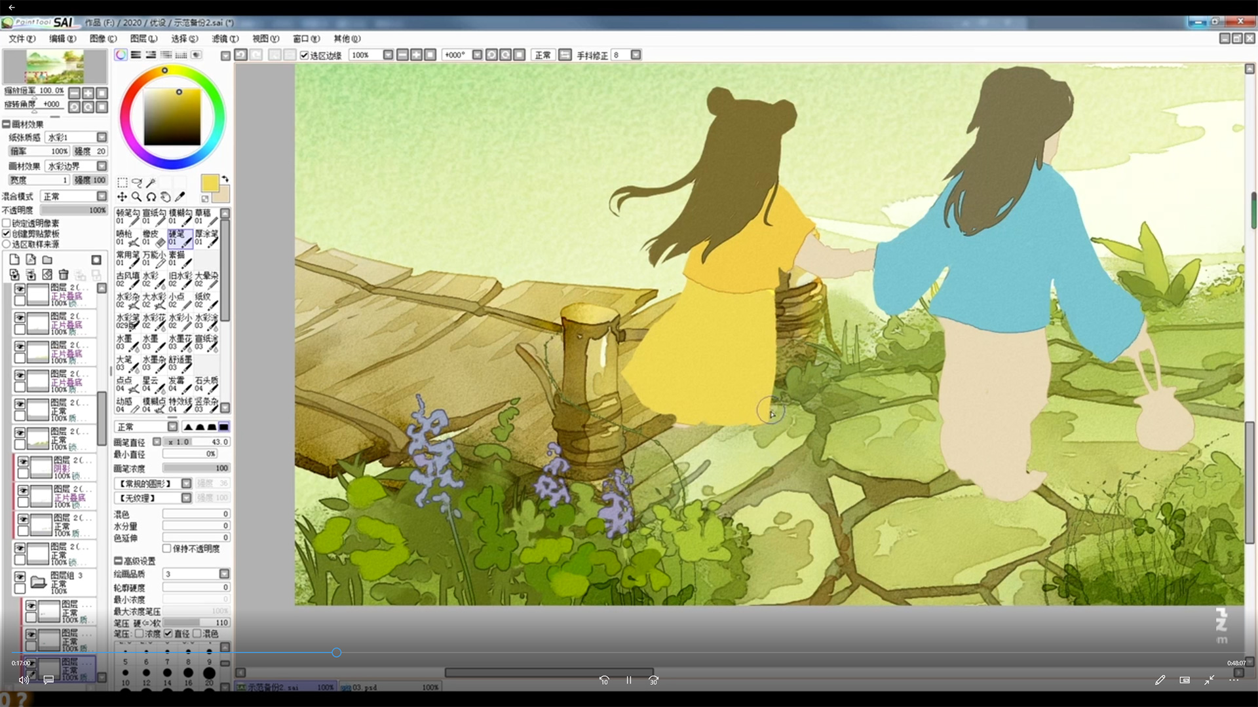Select the zoom magnifier tool
Image resolution: width=1258 pixels, height=707 pixels.
[136, 196]
